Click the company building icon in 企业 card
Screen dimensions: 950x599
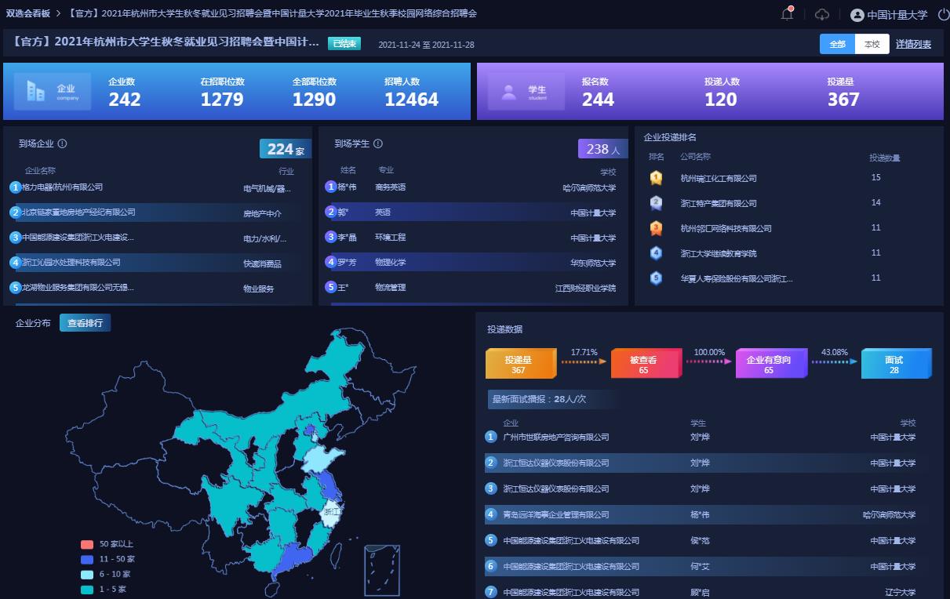(35, 92)
